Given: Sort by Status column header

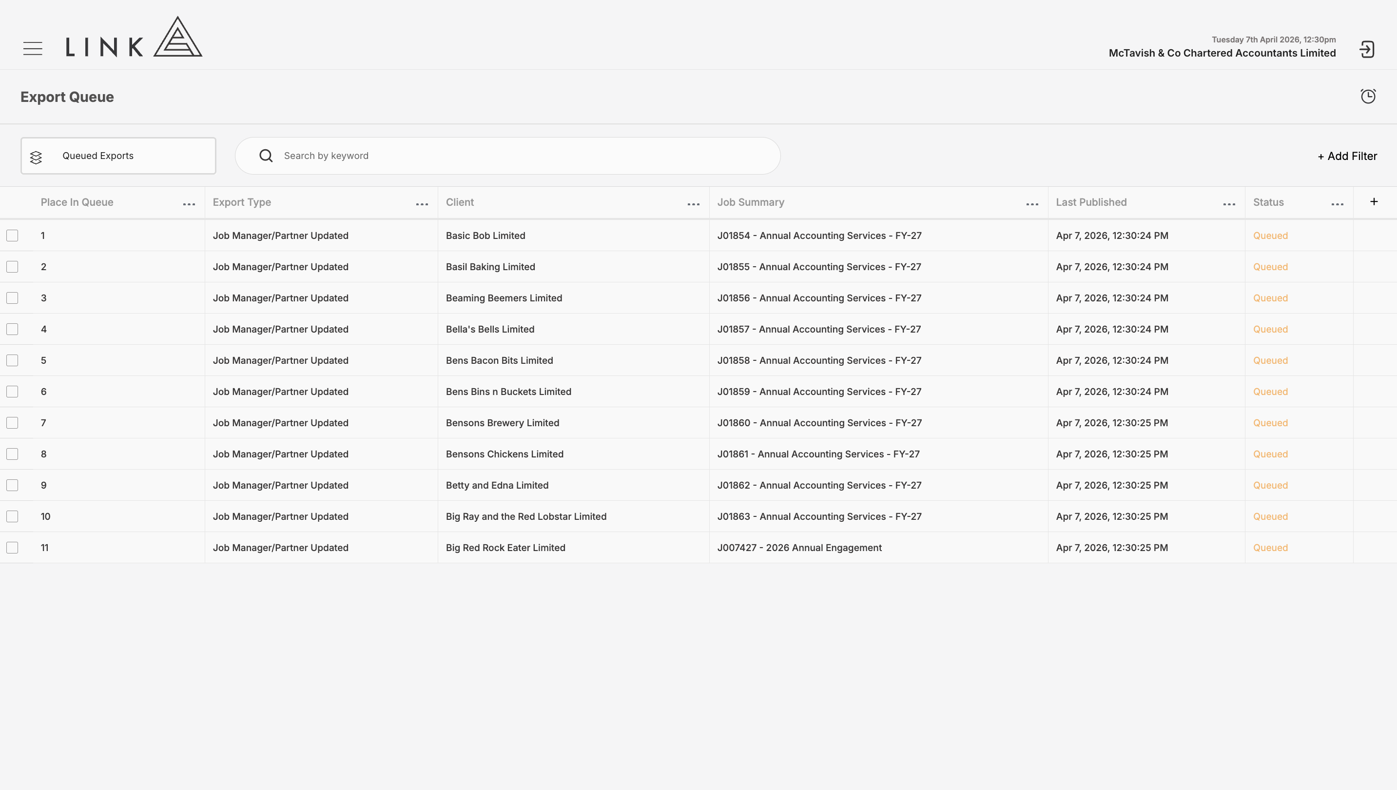Looking at the screenshot, I should click(x=1268, y=202).
